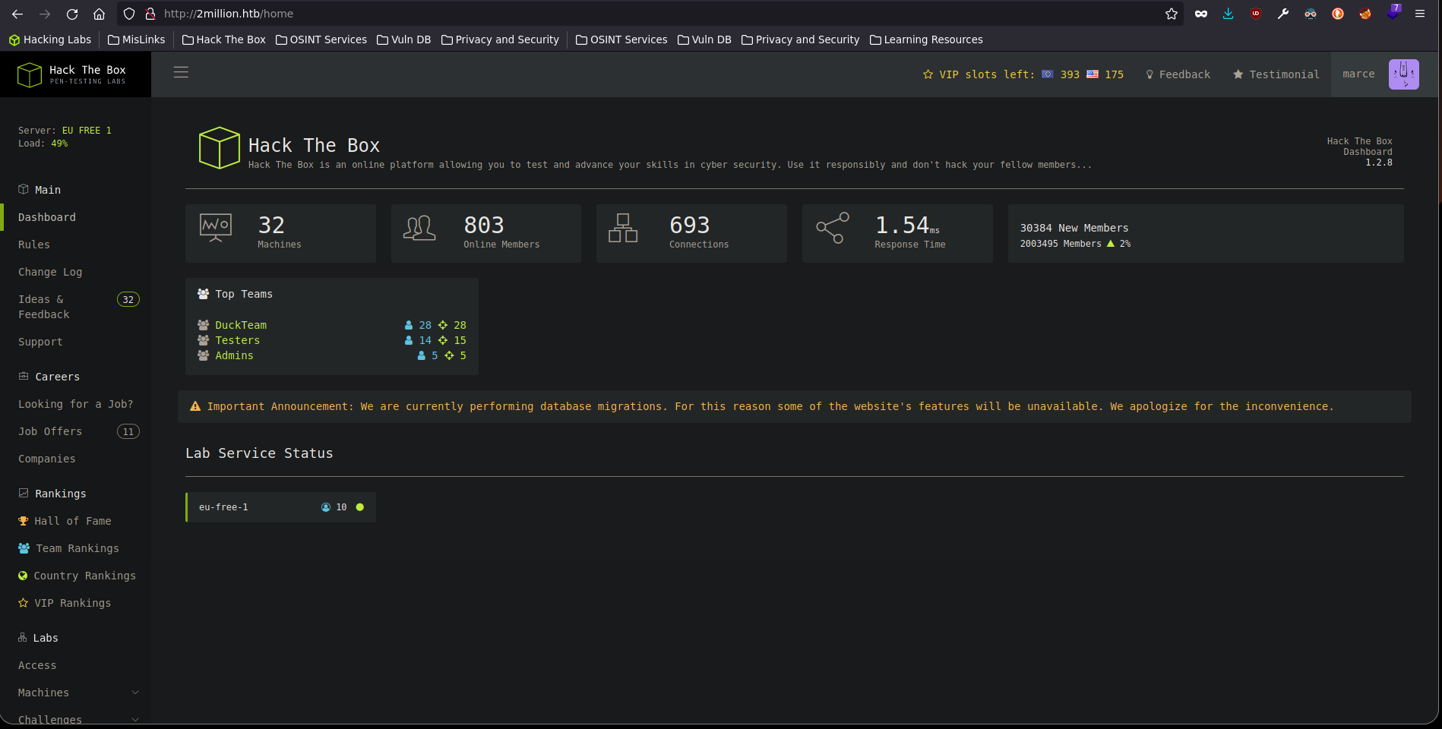Open Looking for a Job? item

[75, 404]
